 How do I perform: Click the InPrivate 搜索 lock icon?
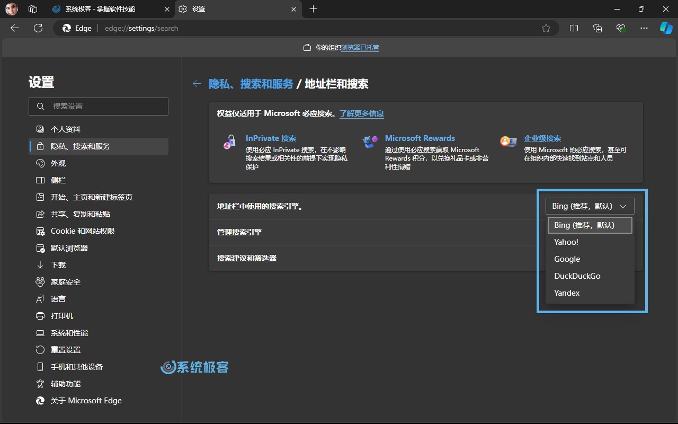(x=230, y=142)
